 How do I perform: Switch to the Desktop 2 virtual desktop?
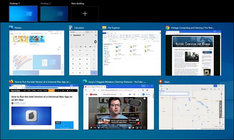click(x=54, y=14)
